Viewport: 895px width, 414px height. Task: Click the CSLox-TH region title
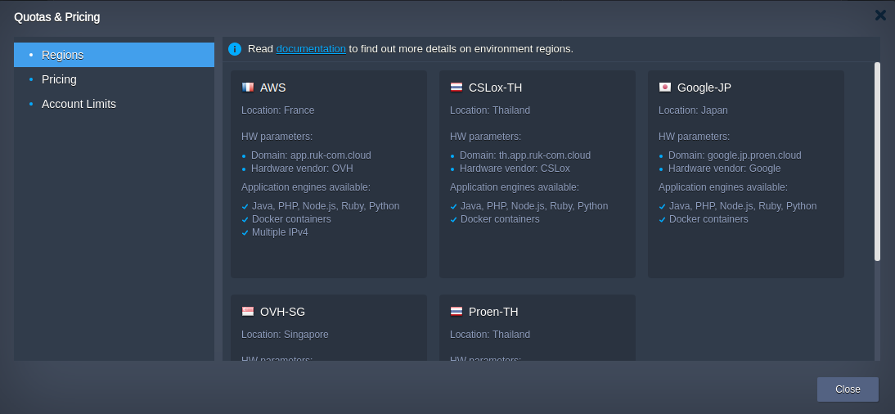pos(496,88)
